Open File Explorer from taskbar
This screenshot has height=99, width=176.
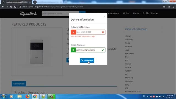coord(20,97)
